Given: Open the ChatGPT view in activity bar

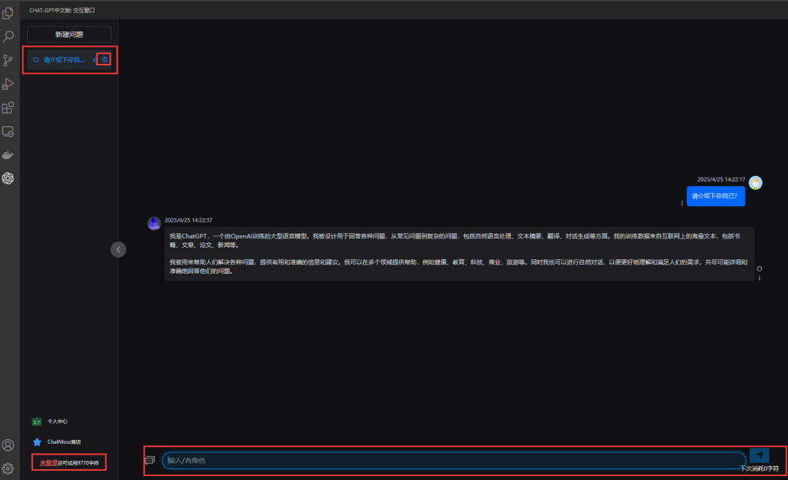Looking at the screenshot, I should tap(9, 178).
